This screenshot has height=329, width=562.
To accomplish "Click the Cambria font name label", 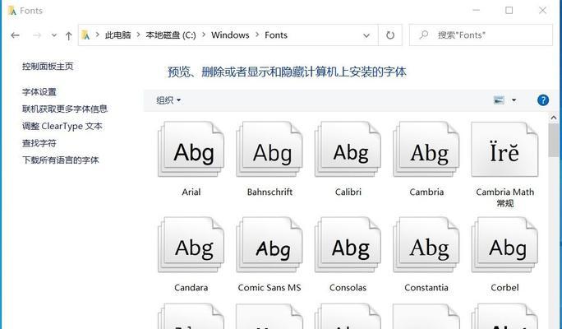I will pos(426,192).
